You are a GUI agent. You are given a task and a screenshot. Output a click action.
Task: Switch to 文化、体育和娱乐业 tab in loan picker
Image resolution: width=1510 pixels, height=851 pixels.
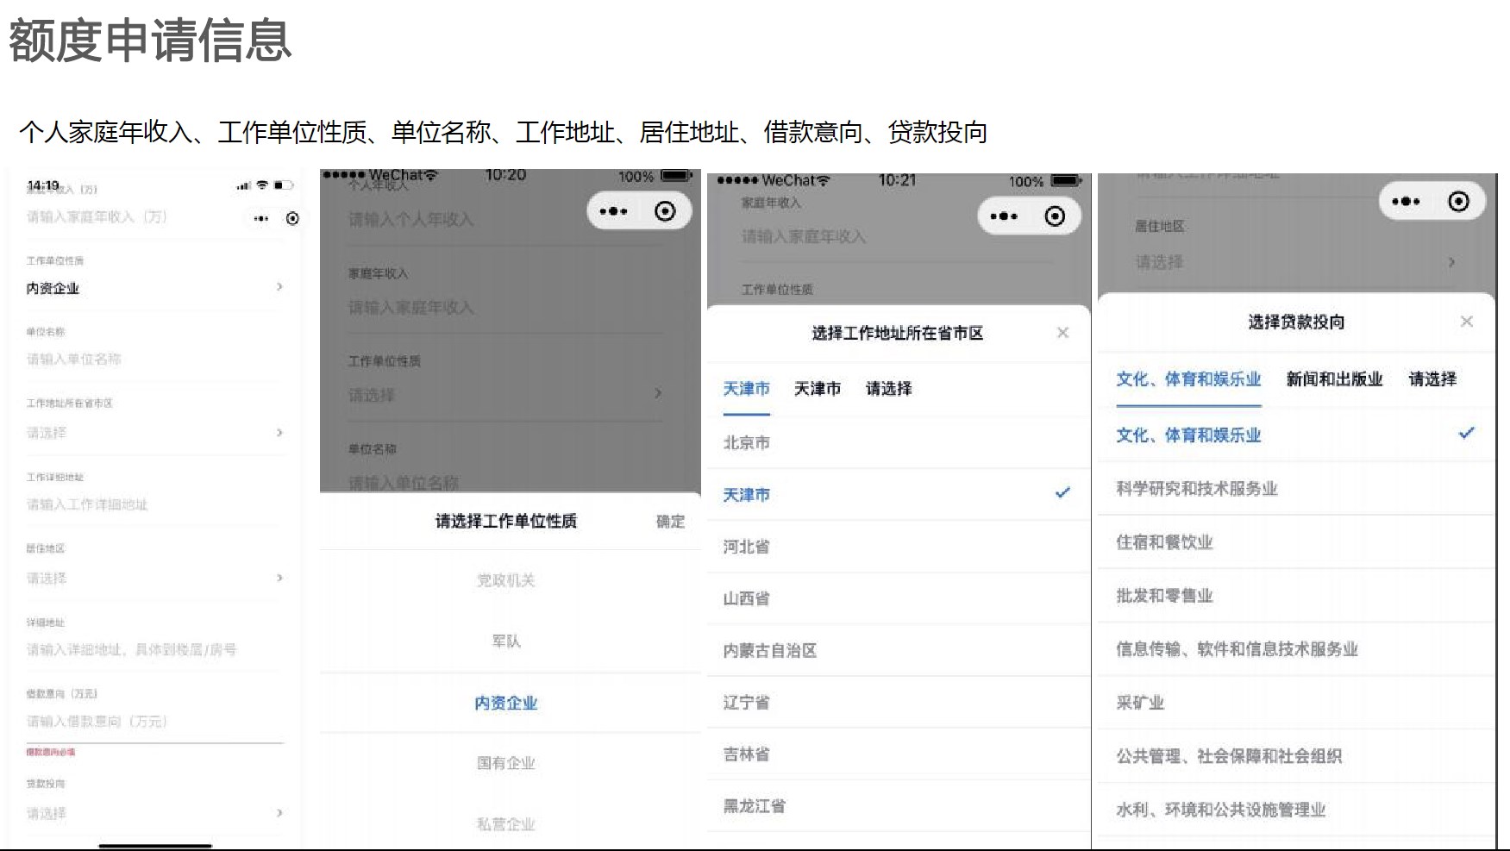click(1188, 379)
